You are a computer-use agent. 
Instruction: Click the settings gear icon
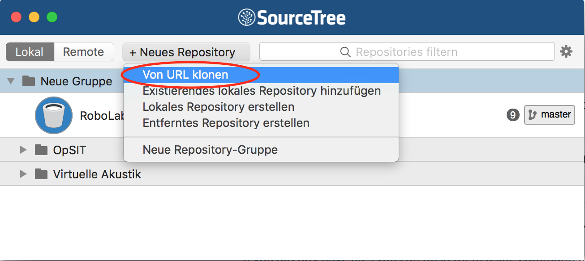click(566, 52)
